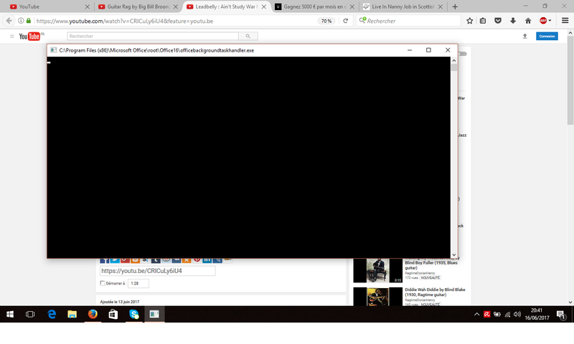Reset the 70 % zoom indicator
Screen dimensions: 574x344
click(x=326, y=21)
